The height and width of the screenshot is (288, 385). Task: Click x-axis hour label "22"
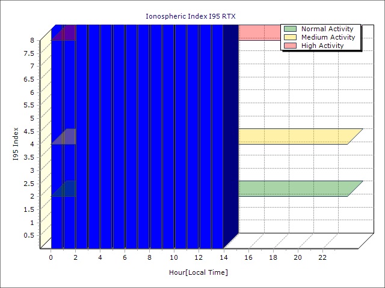322,257
